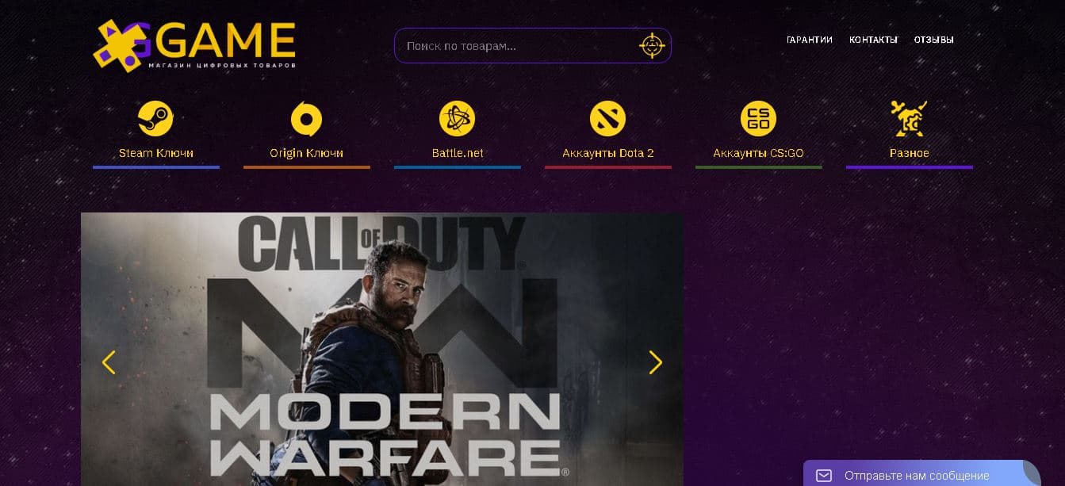Image resolution: width=1065 pixels, height=486 pixels.
Task: Open the Отправьте нам сообщение chat
Action: pyautogui.click(x=922, y=473)
